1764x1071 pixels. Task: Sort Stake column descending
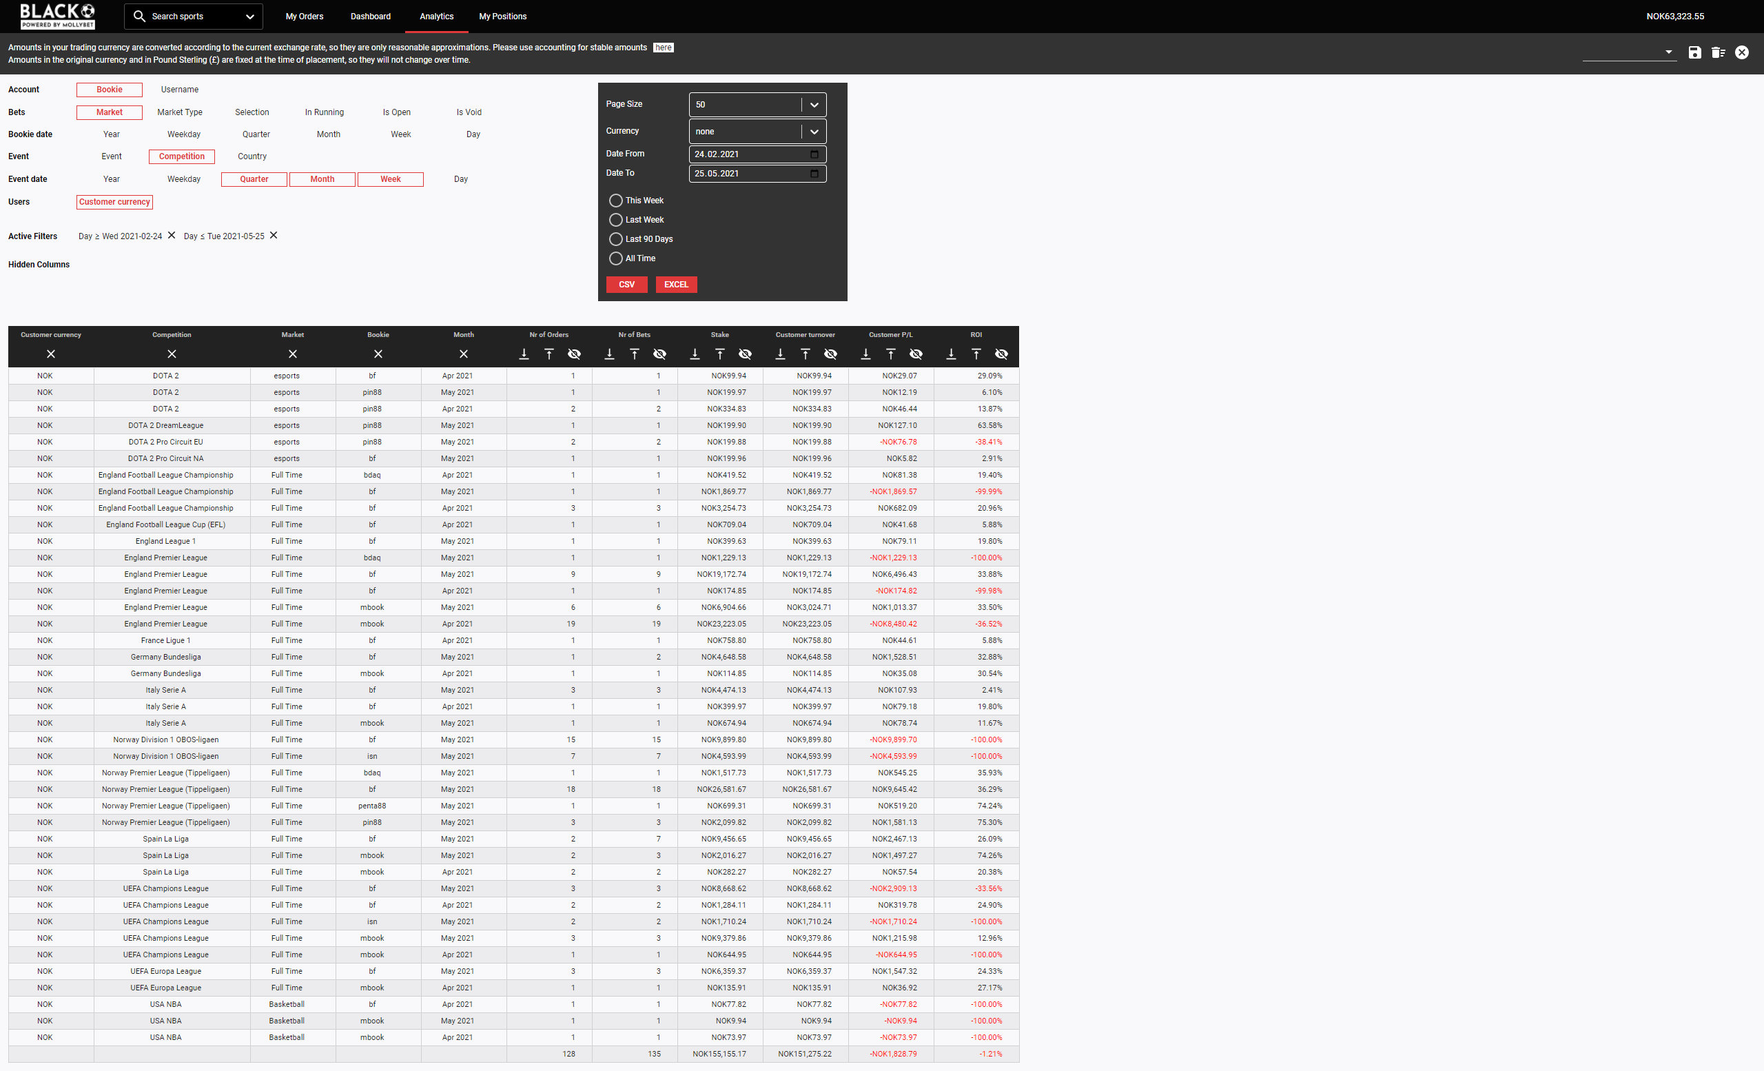click(x=694, y=354)
